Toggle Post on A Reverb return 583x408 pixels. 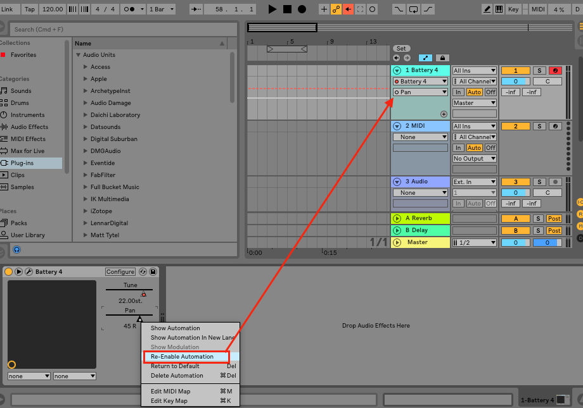(x=554, y=219)
